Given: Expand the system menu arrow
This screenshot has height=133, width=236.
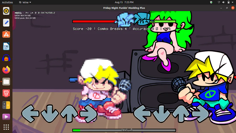Looking at the screenshot, I should pos(233,2).
